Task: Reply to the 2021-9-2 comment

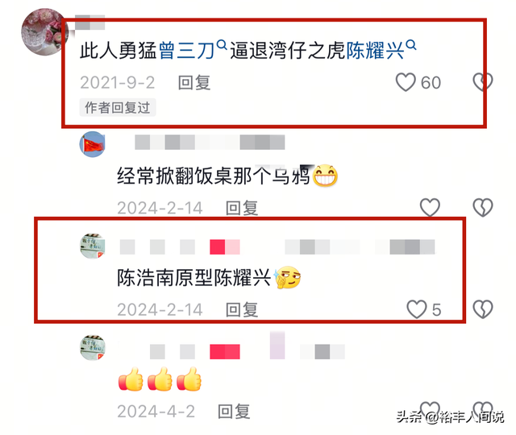Action: pyautogui.click(x=194, y=82)
